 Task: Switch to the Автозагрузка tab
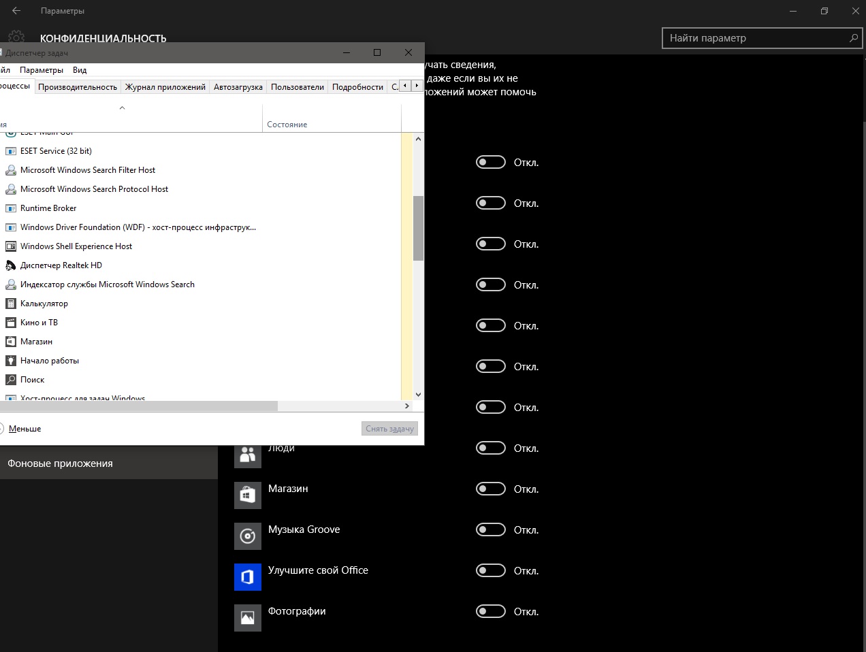pyautogui.click(x=238, y=87)
